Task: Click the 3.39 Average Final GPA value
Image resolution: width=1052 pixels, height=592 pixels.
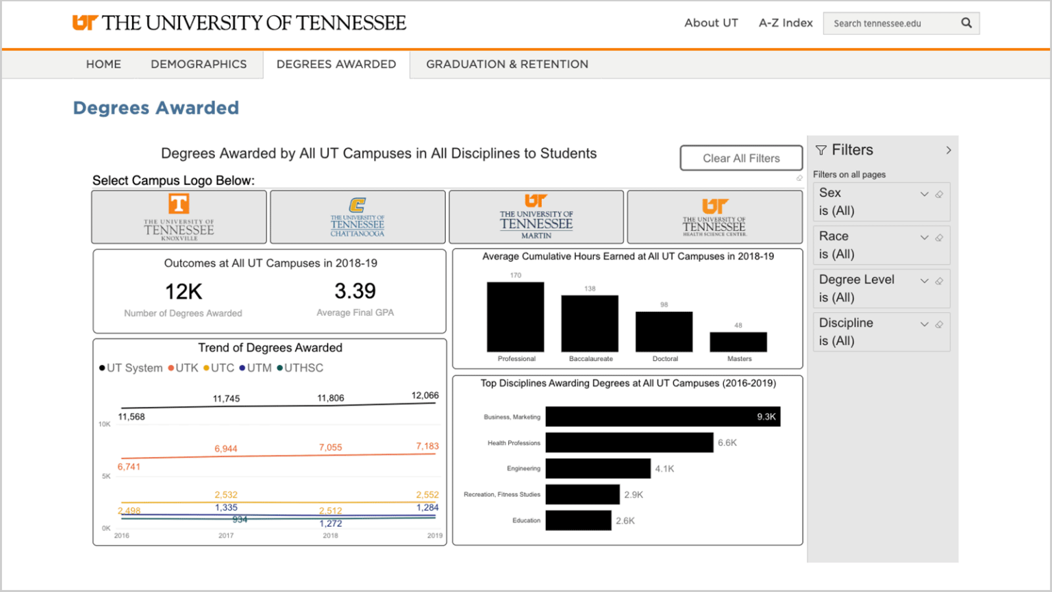Action: [355, 291]
